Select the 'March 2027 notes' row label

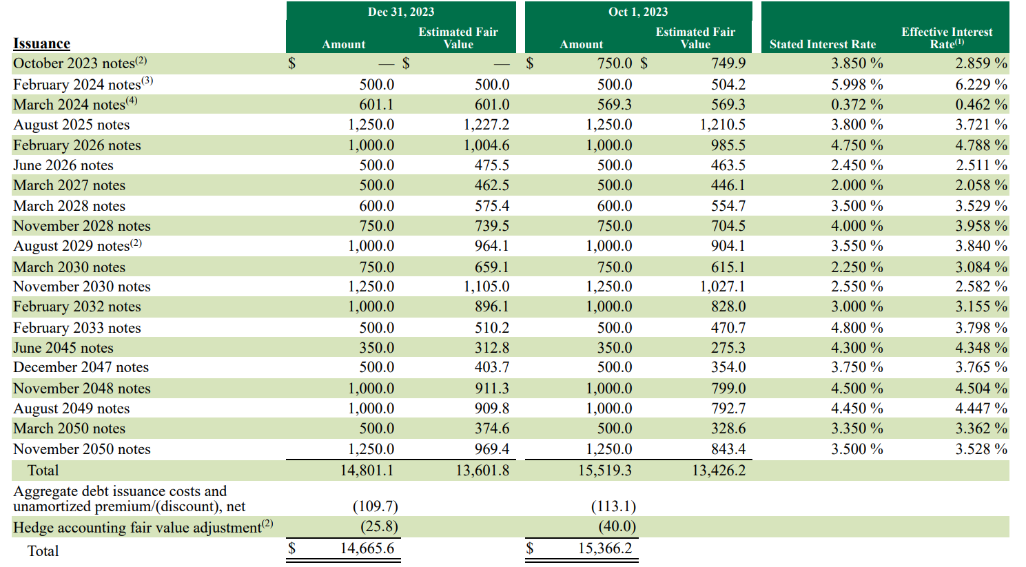coord(69,185)
